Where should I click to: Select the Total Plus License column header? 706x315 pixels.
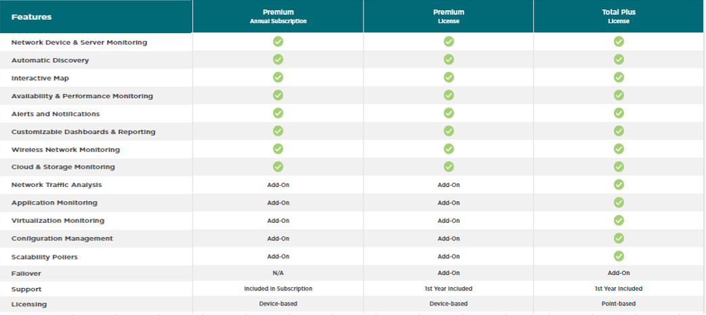click(x=619, y=17)
